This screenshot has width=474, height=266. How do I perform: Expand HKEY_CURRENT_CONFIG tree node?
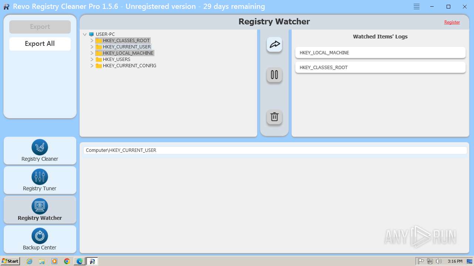pyautogui.click(x=92, y=66)
